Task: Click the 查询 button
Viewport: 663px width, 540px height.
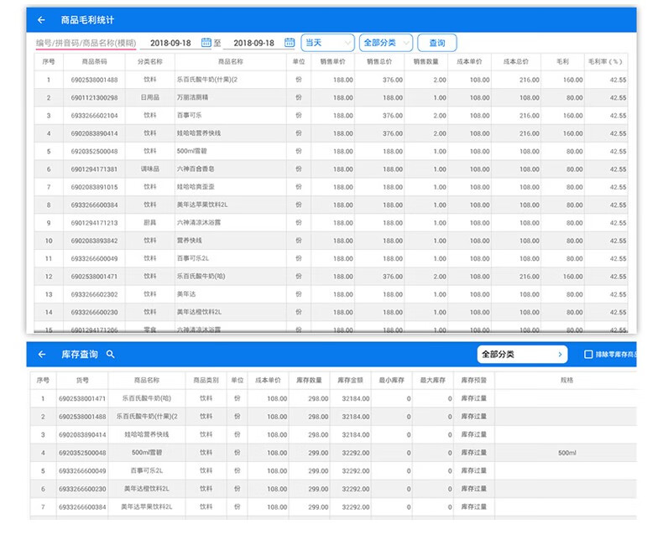Action: [436, 43]
